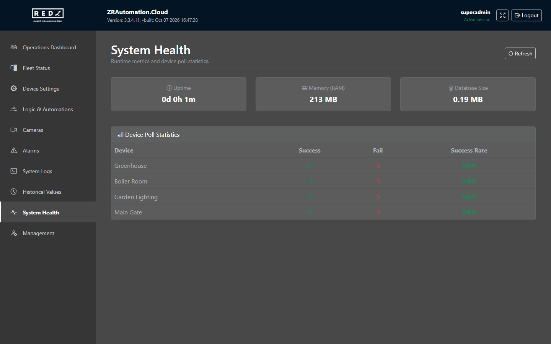
Task: Click the Device Settings gear icon
Action: pos(14,89)
